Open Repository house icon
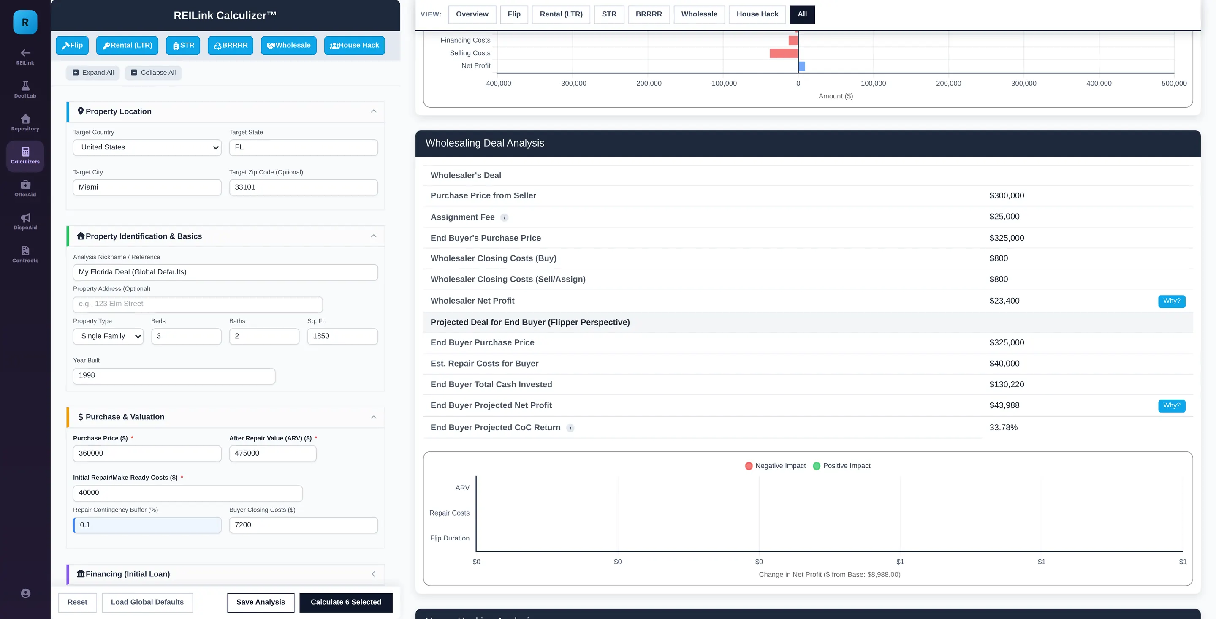The image size is (1216, 619). click(x=25, y=119)
